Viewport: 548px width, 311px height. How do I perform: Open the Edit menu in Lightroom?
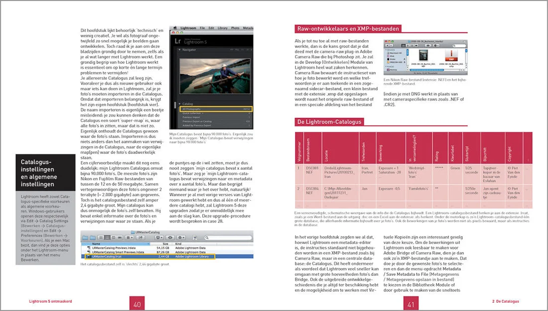point(211,28)
